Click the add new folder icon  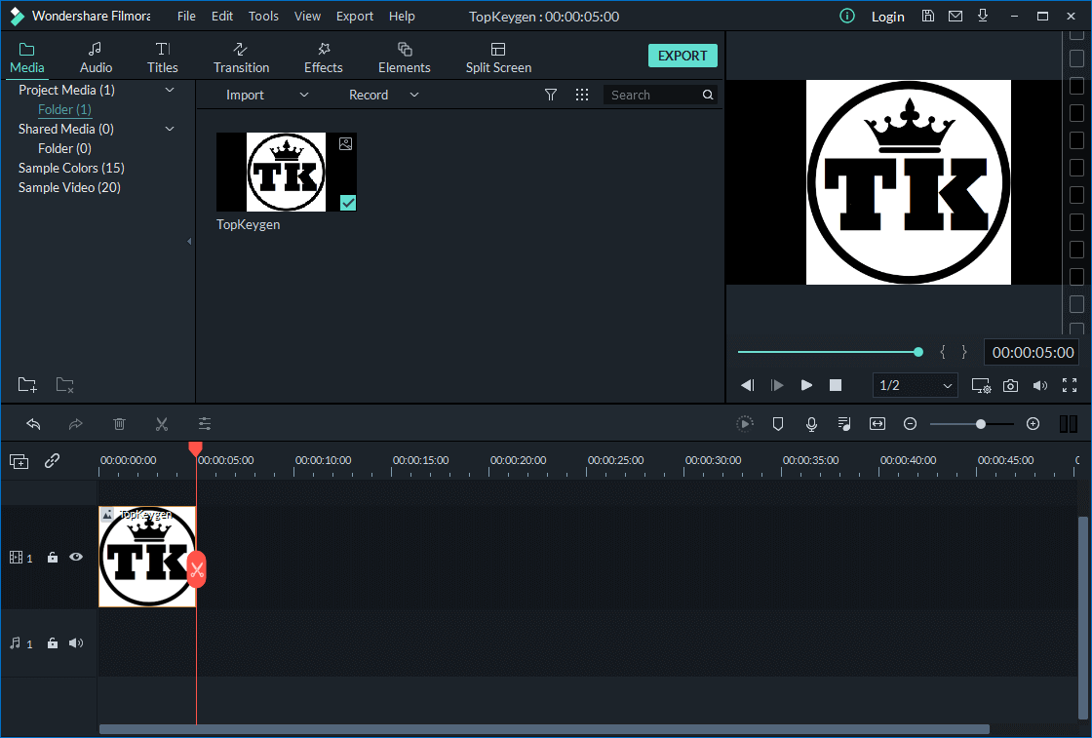(x=27, y=385)
